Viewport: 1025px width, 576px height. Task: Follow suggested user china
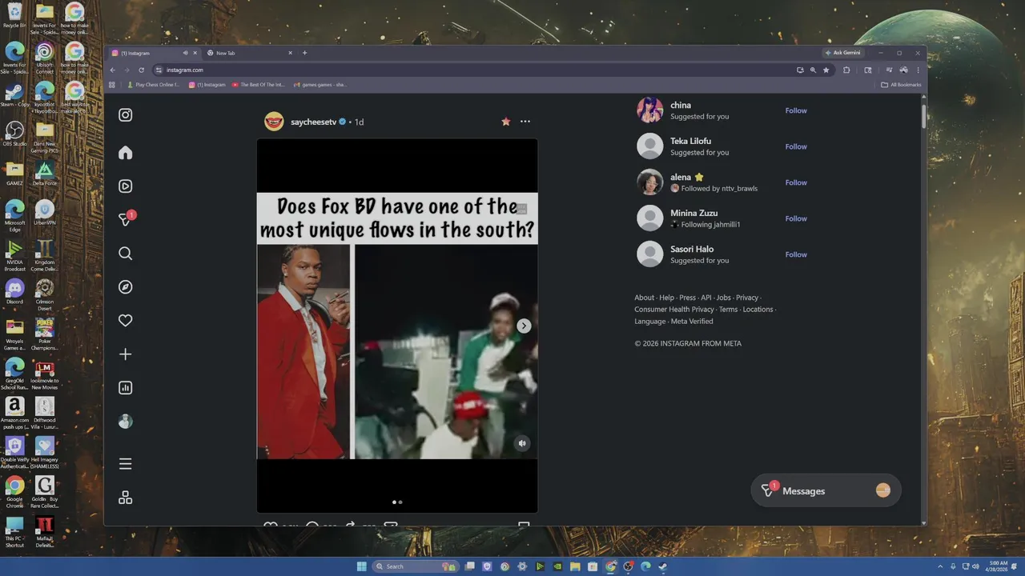tap(796, 110)
